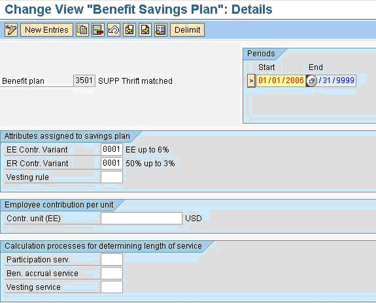This screenshot has height=303, width=376.
Task: Click the End date field
Action: pyautogui.click(x=336, y=80)
